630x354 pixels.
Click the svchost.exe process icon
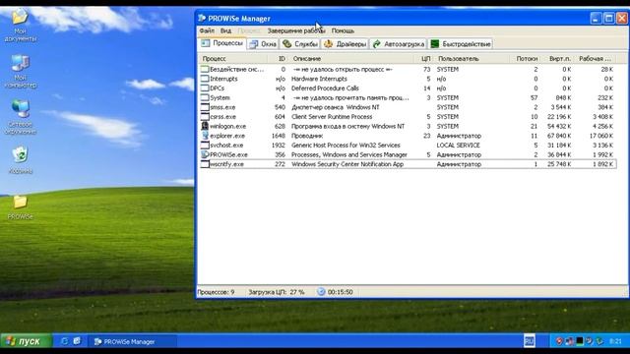[205, 145]
